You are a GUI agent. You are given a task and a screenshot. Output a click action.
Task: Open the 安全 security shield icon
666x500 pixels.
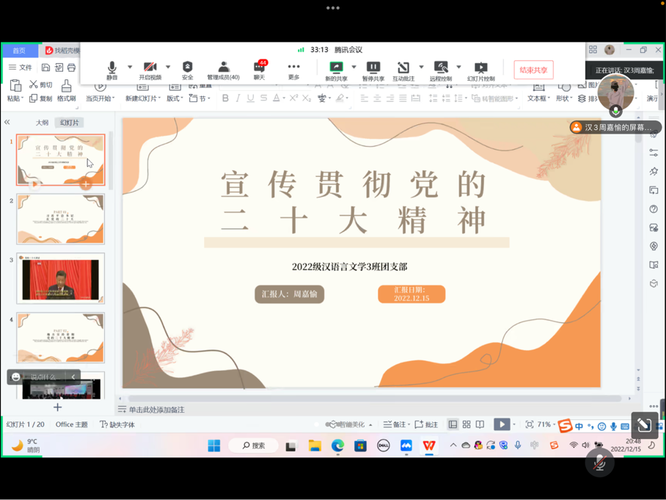[x=187, y=70]
